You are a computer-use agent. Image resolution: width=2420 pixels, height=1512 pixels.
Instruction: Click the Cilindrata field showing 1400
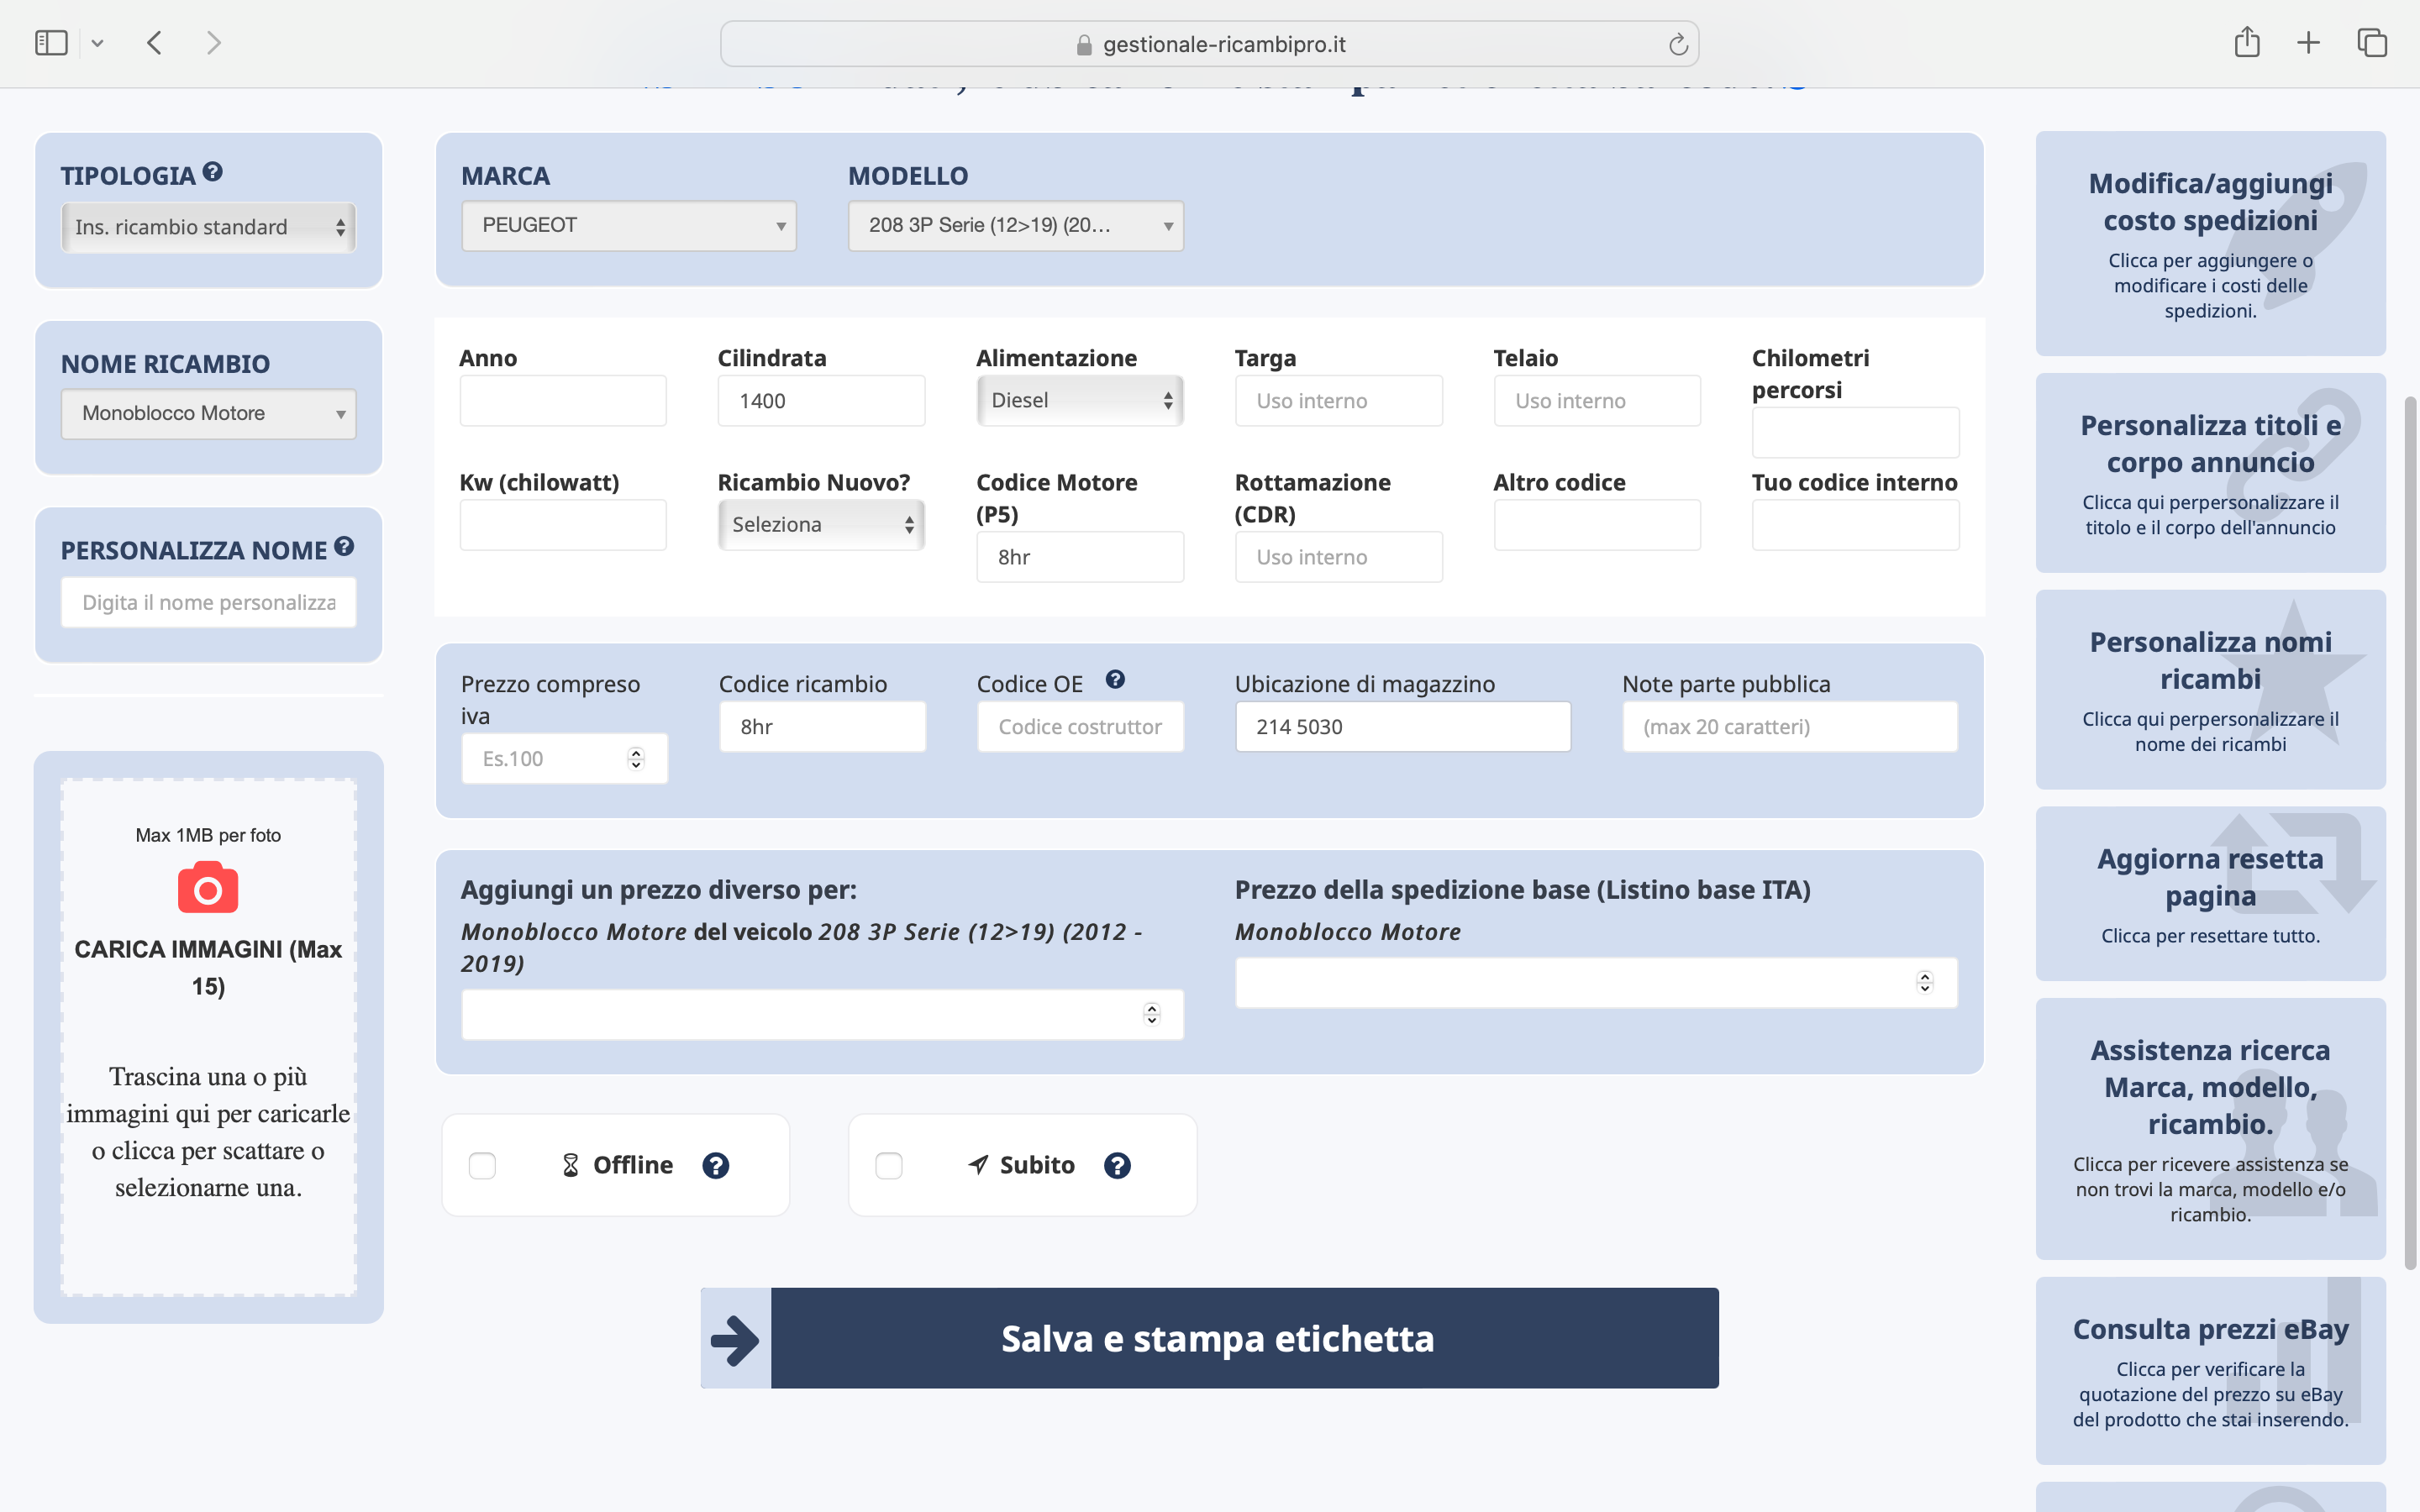pyautogui.click(x=821, y=401)
